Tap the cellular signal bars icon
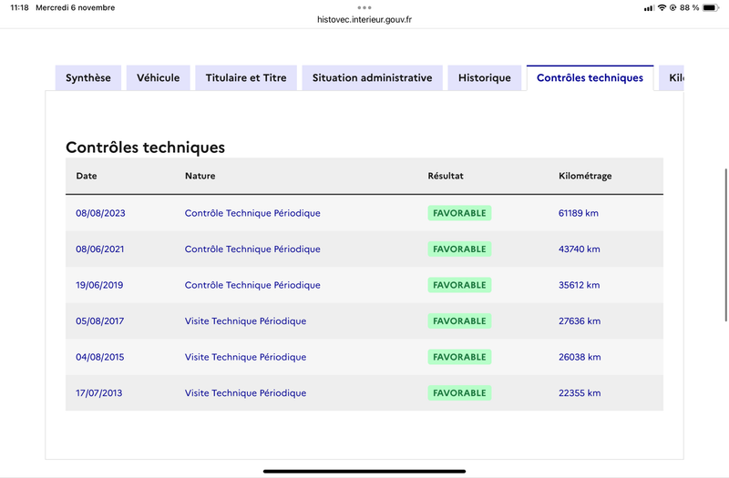729x478 pixels. [649, 8]
